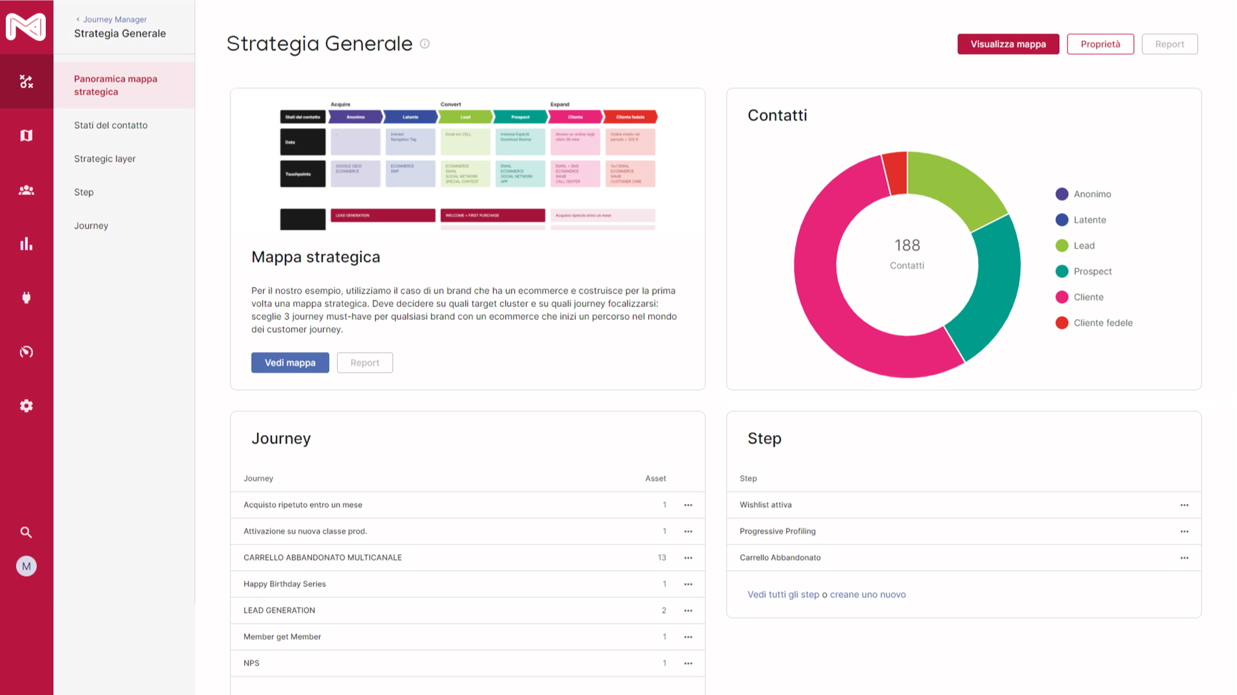
Task: Click the info icon next to Strategia Generale title
Action: point(424,44)
